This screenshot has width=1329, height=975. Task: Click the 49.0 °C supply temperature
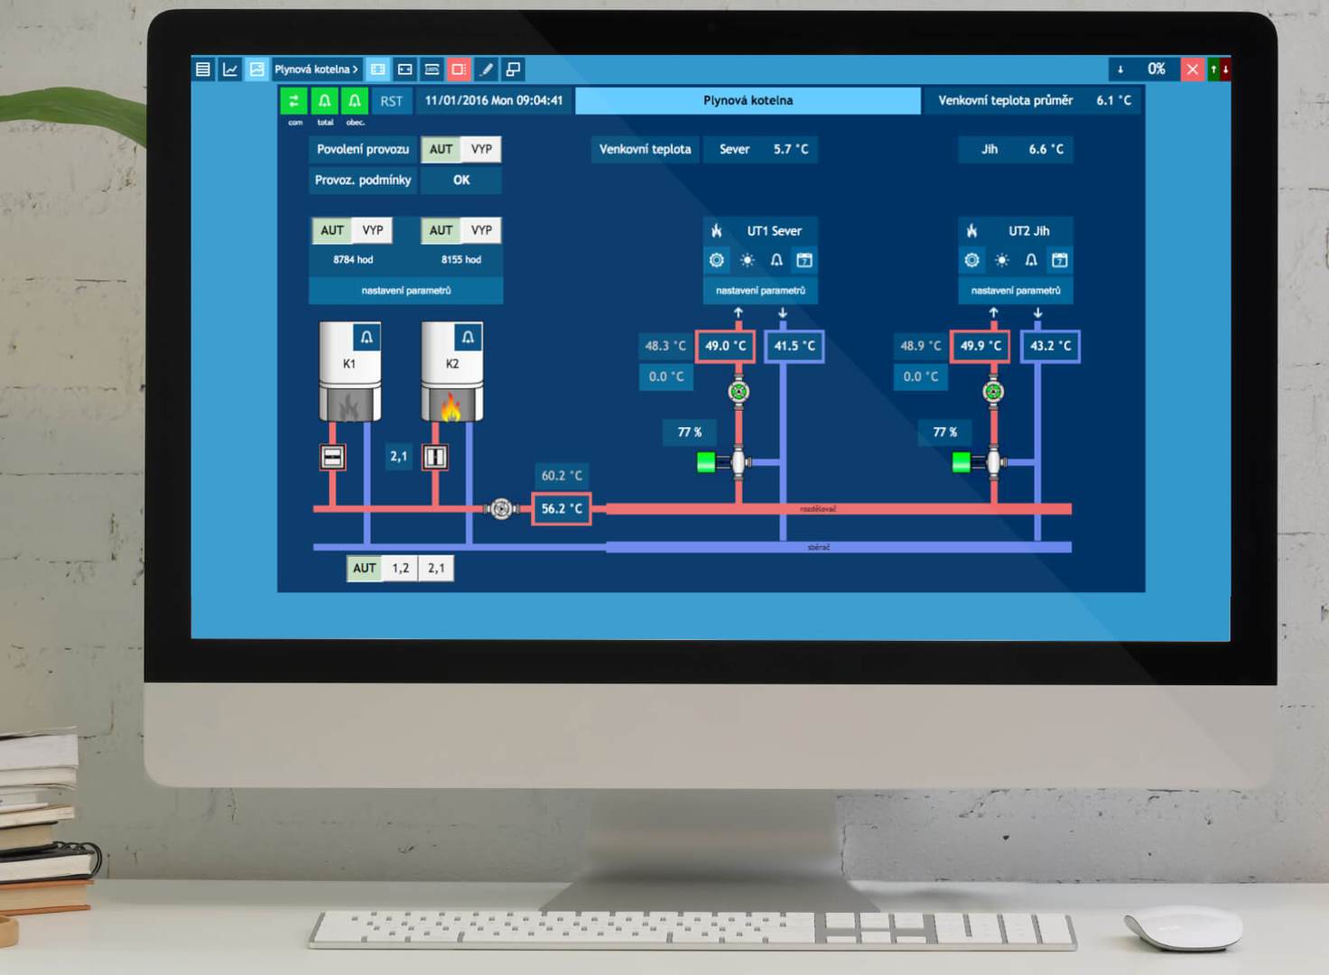click(x=726, y=346)
